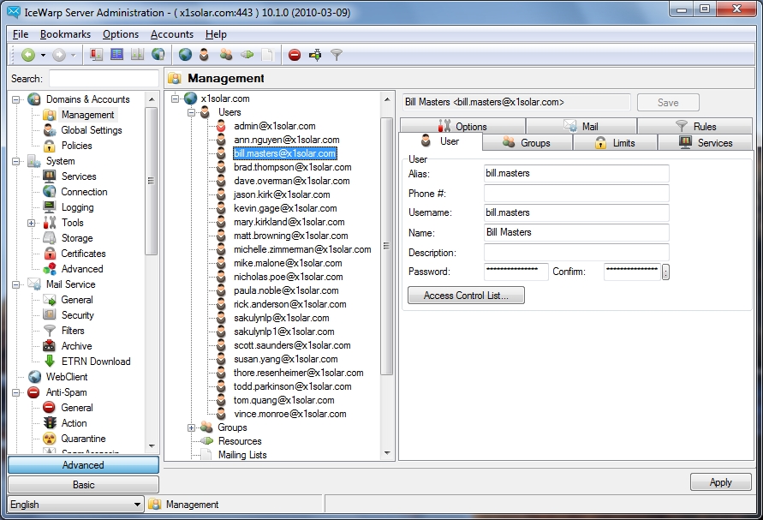
Task: Click the Save button
Action: 667,102
